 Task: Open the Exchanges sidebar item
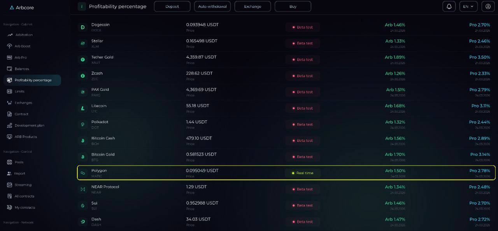[x=23, y=103]
